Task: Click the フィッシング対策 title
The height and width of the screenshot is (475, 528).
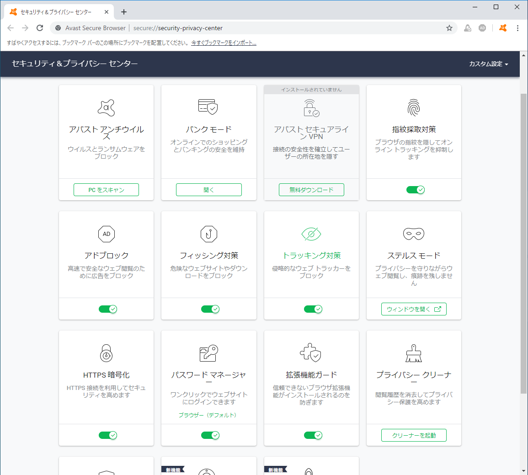Action: tap(209, 256)
